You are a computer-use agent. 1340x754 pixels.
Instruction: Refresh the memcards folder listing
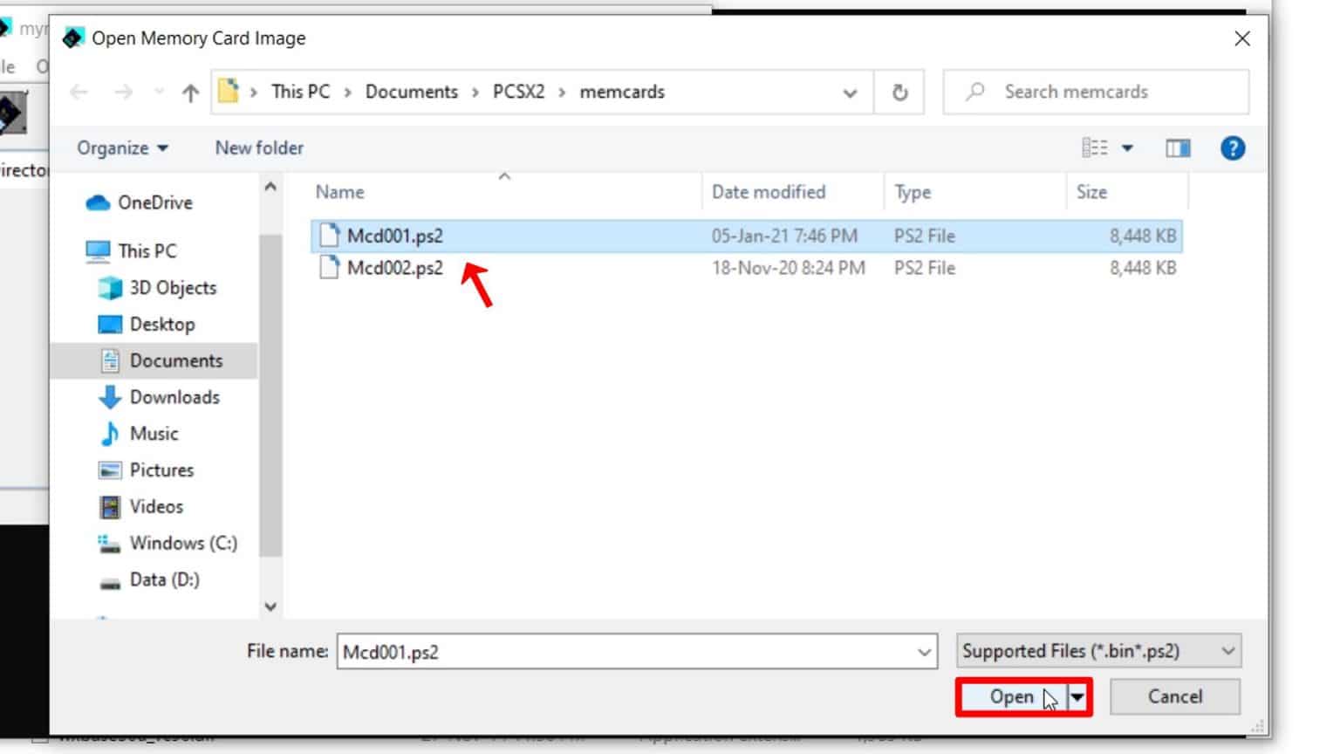899,92
